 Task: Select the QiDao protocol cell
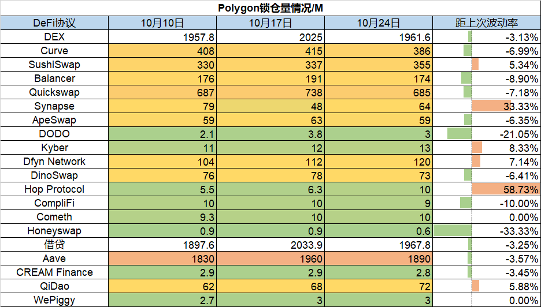[x=54, y=286]
